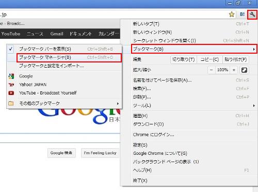Open the Yahoo! JAPAN bookmark
Viewport: 258px width, 192px height.
[64, 85]
